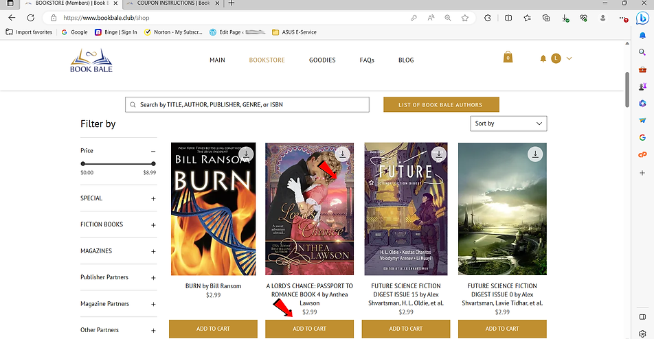654x339 pixels.
Task: Open the shopping cart bag icon
Action: pos(508,57)
